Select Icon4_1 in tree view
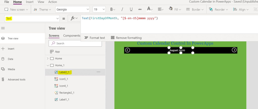The image size is (258, 109). [64, 86]
